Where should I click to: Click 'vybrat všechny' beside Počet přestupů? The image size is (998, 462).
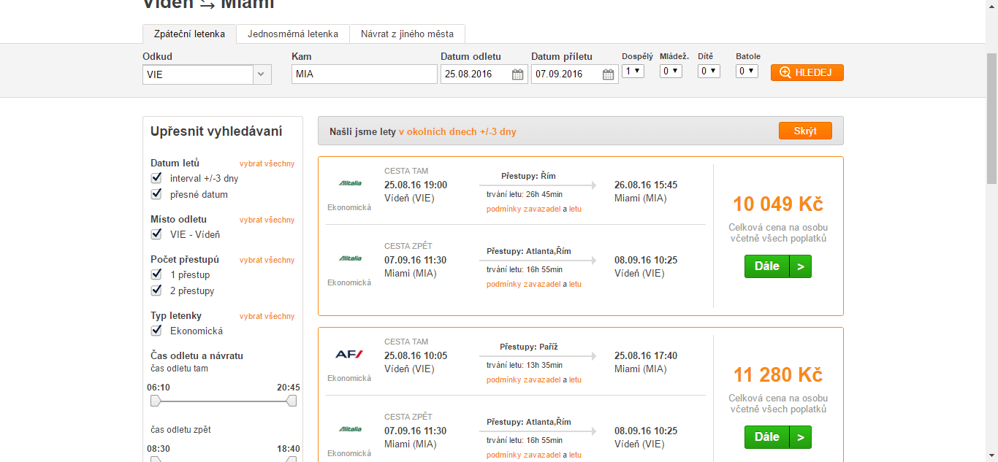267,260
